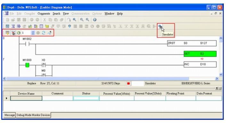Select the X0 rising-edge contact
226x123 pixels.
[x=44, y=65]
